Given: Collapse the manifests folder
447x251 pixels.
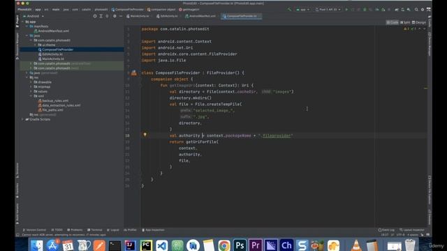Looking at the screenshot, I should pos(27,26).
